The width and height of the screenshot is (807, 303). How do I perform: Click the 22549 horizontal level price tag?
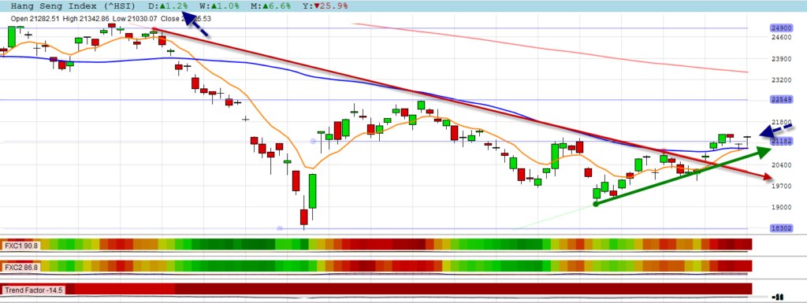click(781, 100)
